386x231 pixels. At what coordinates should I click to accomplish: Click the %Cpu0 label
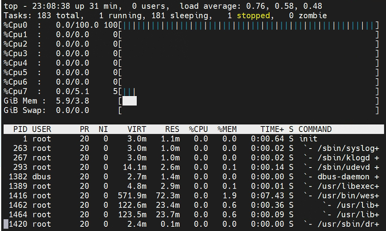pyautogui.click(x=16, y=25)
